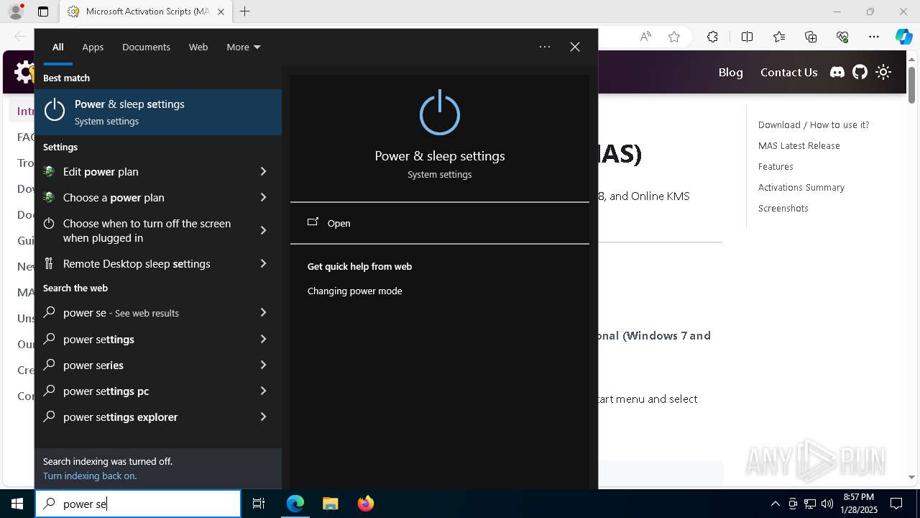Click Open in the preview pane
The height and width of the screenshot is (518, 920).
click(x=440, y=223)
